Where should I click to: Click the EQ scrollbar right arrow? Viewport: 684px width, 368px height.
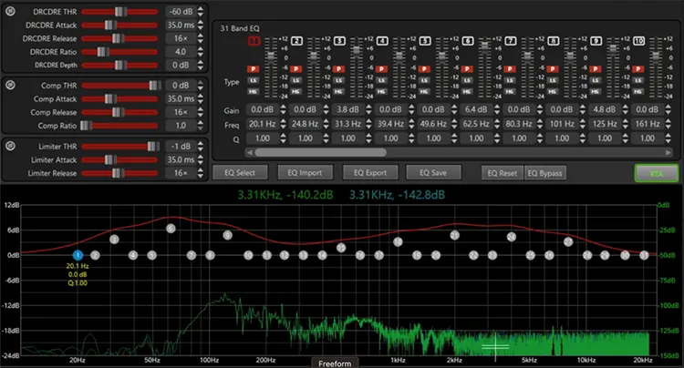668,152
